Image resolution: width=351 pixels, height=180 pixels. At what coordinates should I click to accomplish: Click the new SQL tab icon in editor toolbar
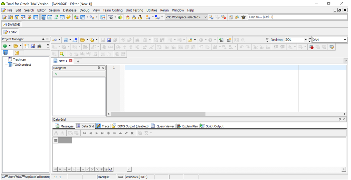(66, 40)
